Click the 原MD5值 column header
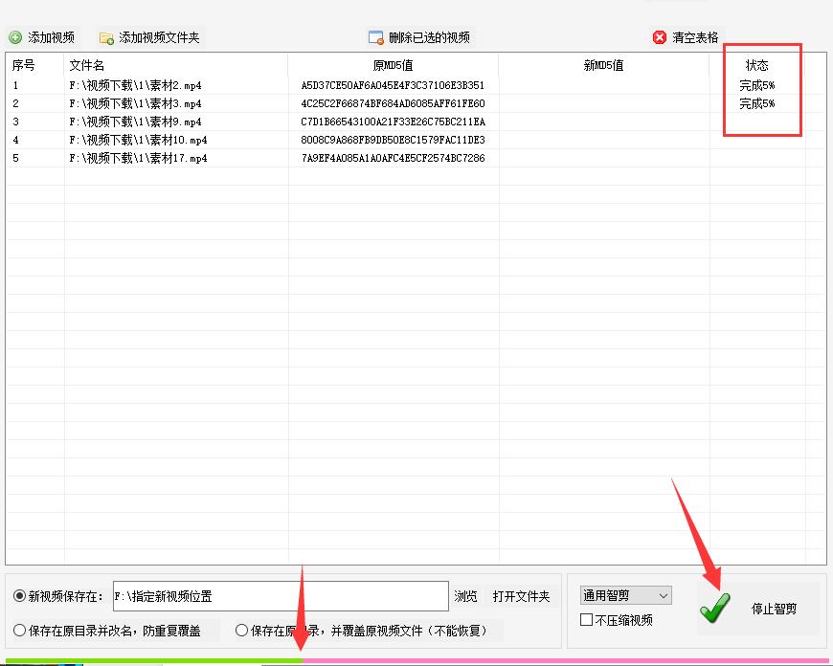Screen dimensions: 833x666 (393, 66)
